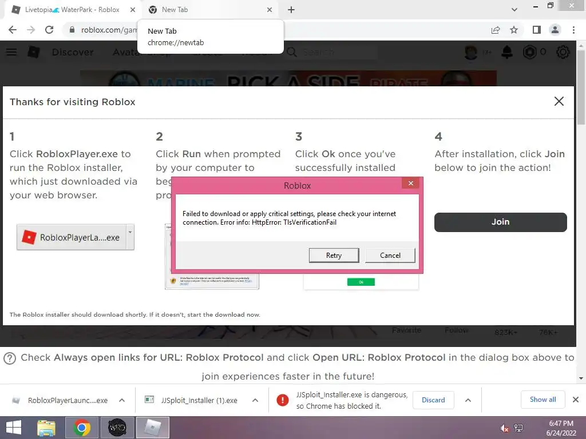
Task: Expand options for JJSploit_Installer (1).exe download
Action: tap(255, 400)
